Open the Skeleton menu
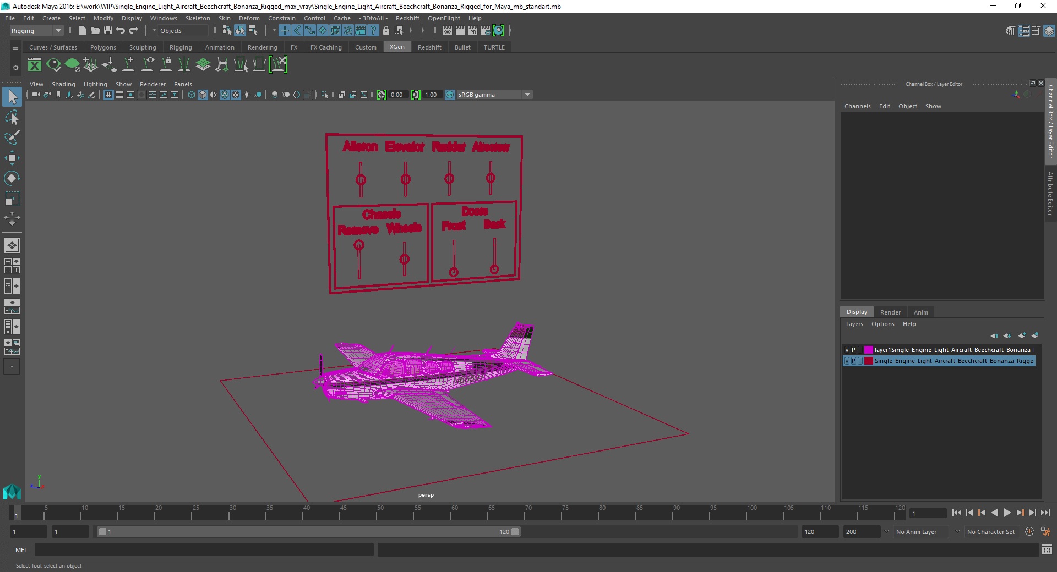This screenshot has height=572, width=1057. (x=198, y=18)
